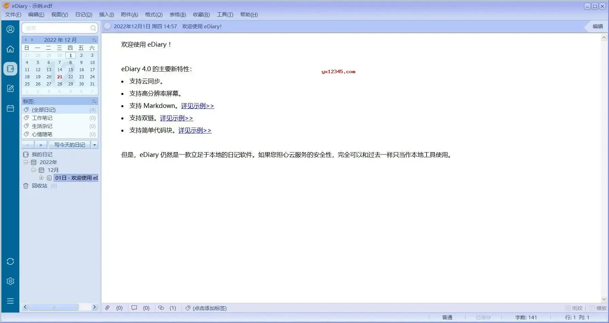Open the 视图(V) menu

click(60, 15)
